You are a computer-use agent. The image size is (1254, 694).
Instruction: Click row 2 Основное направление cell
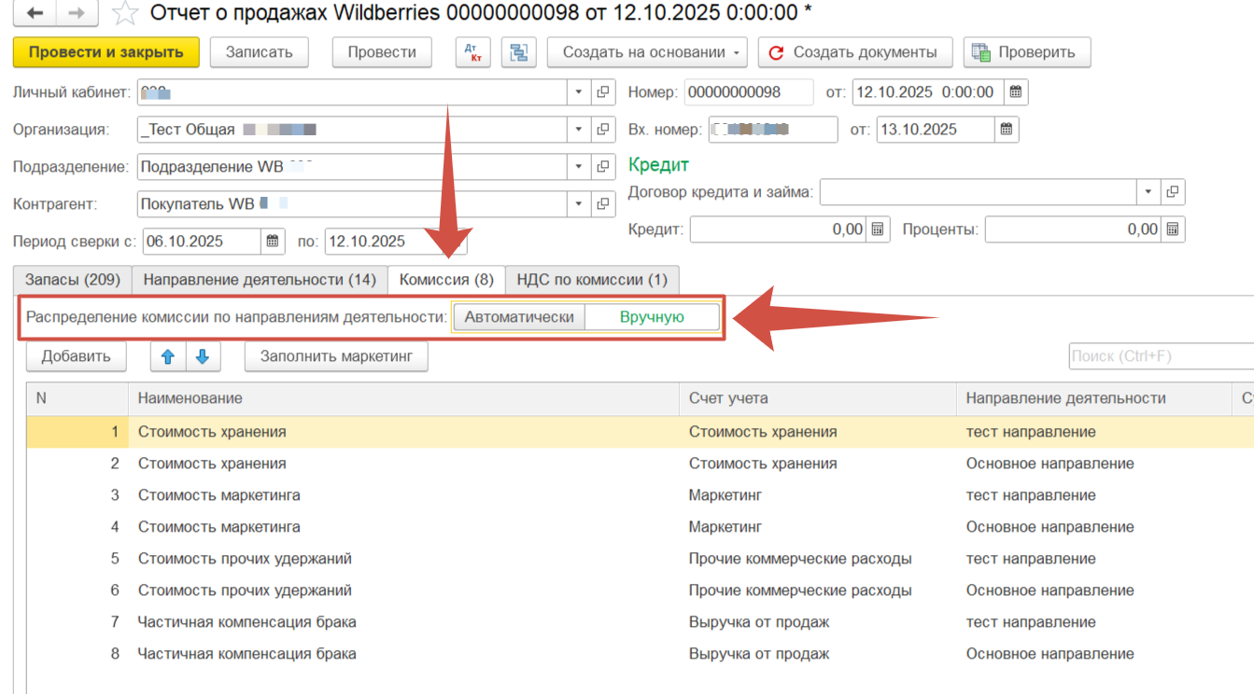pyautogui.click(x=1094, y=464)
